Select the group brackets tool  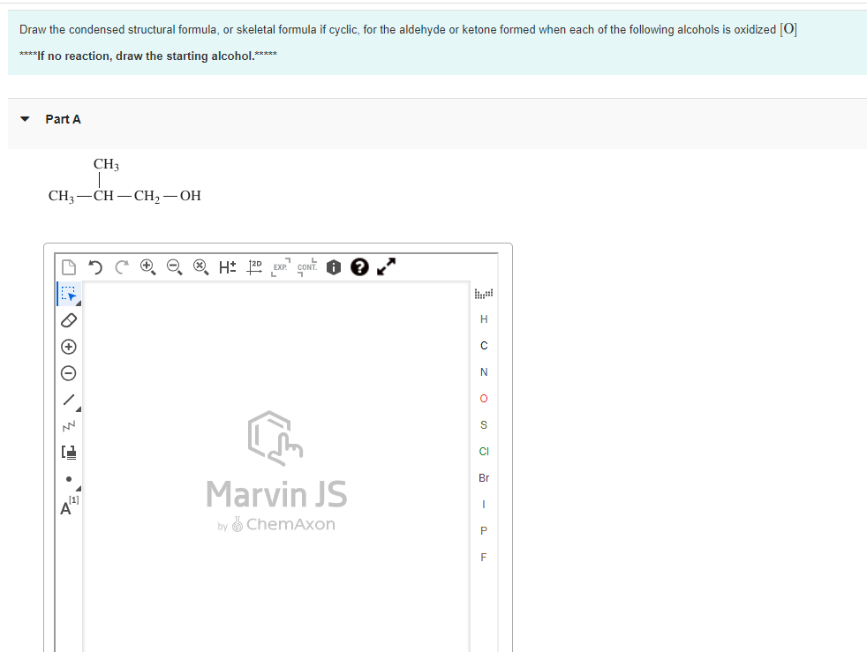click(x=69, y=453)
